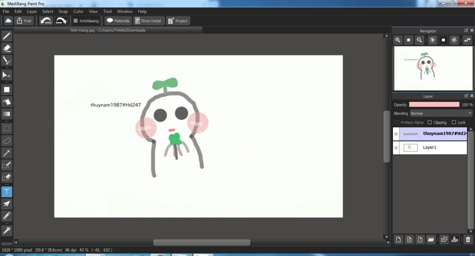Click the Post button

24,20
